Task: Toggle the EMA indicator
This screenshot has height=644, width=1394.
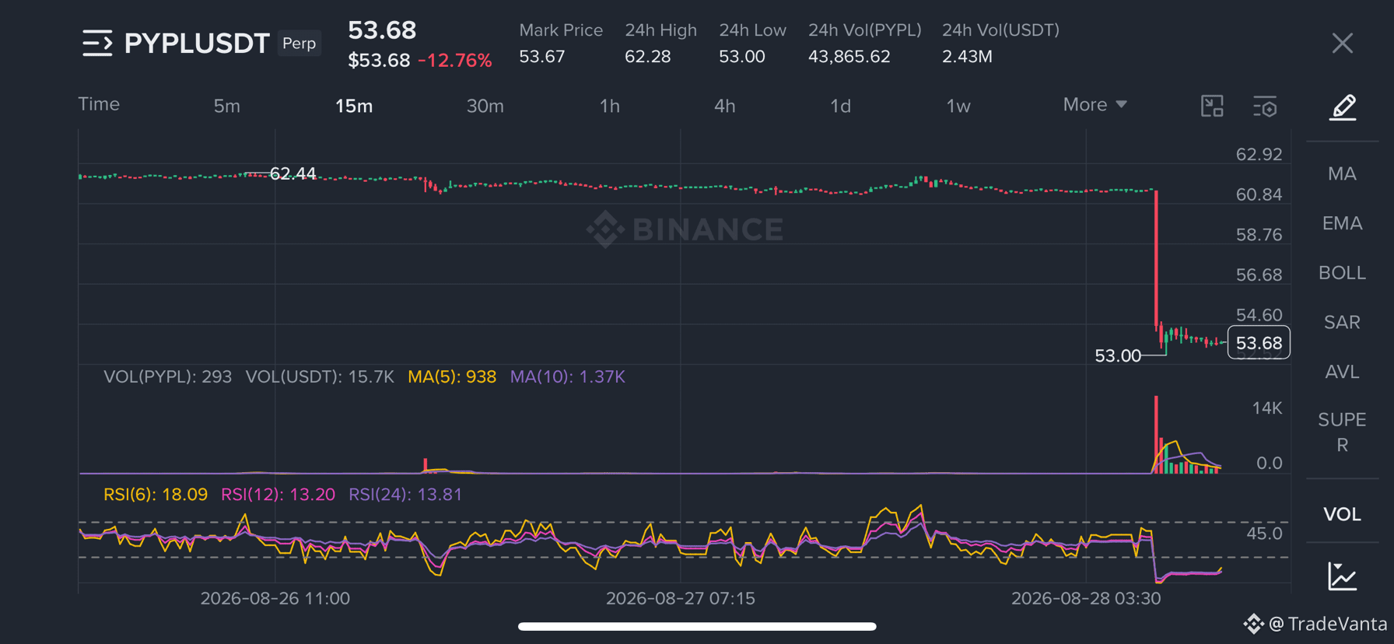Action: pyautogui.click(x=1342, y=223)
